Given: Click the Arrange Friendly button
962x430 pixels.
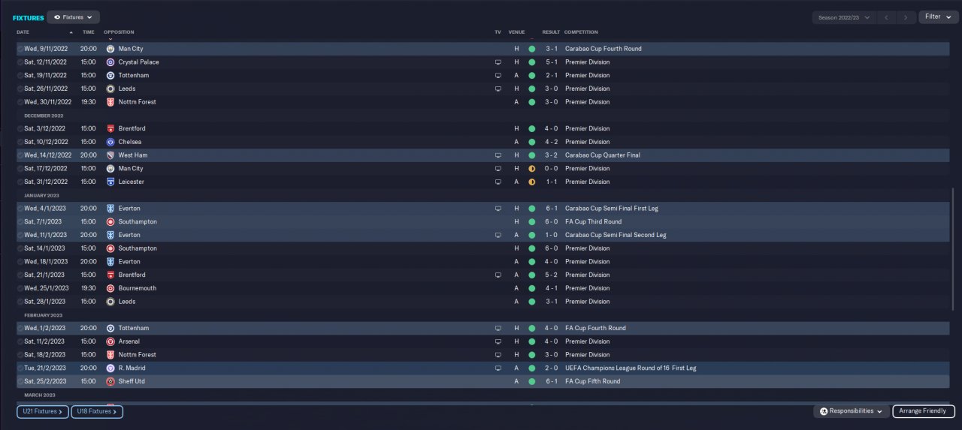Looking at the screenshot, I should coord(924,411).
